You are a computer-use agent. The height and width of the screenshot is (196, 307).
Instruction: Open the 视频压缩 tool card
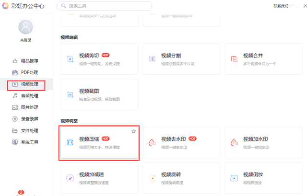point(99,143)
